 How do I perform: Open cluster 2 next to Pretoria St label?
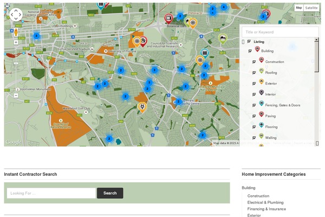click(180, 16)
